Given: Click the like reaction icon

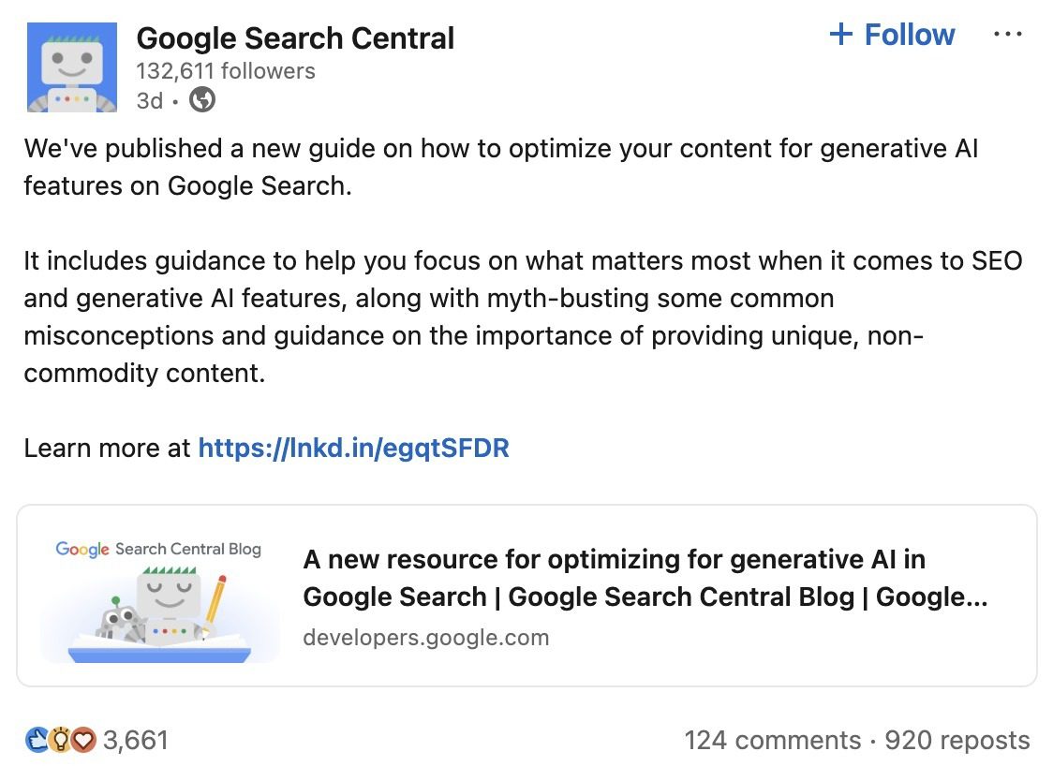Looking at the screenshot, I should [x=37, y=740].
